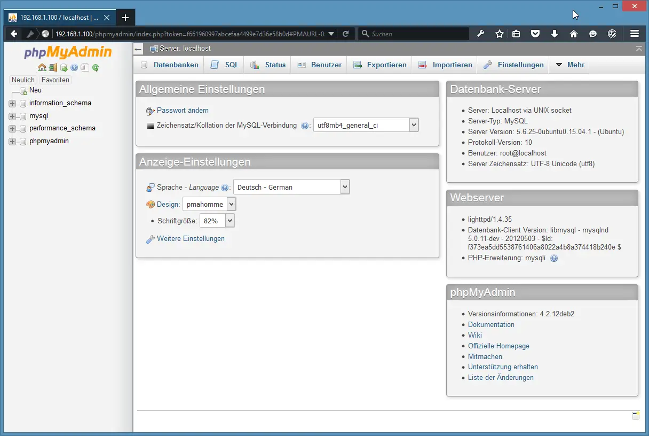Click the Passwort ändern link
Viewport: 649px width, 436px height.
(x=183, y=111)
